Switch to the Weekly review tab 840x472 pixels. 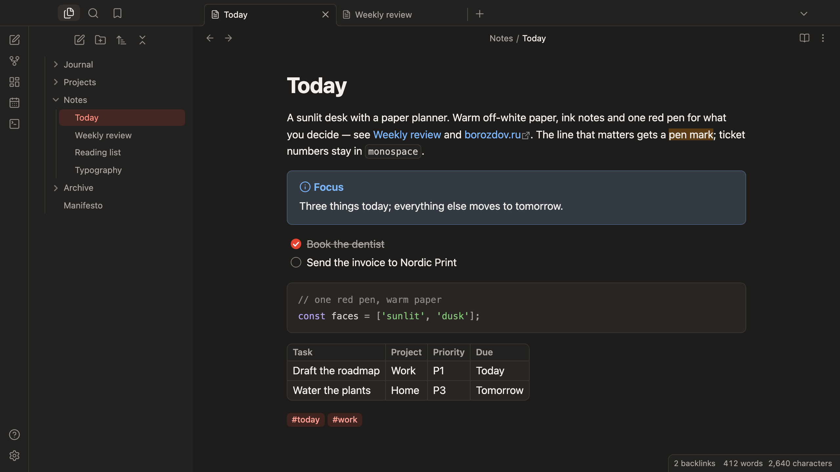coord(402,15)
